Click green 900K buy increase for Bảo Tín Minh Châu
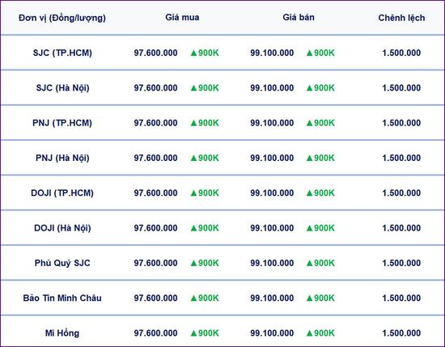This screenshot has height=347, width=445. point(205,298)
